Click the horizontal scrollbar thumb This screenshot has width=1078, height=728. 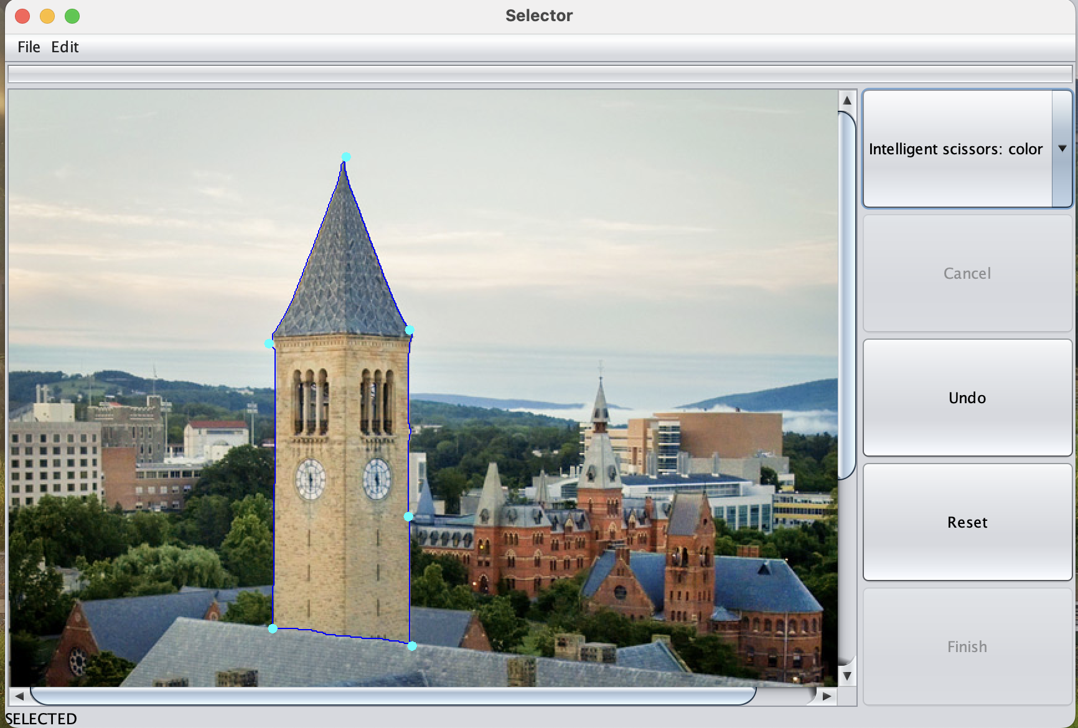click(x=392, y=696)
